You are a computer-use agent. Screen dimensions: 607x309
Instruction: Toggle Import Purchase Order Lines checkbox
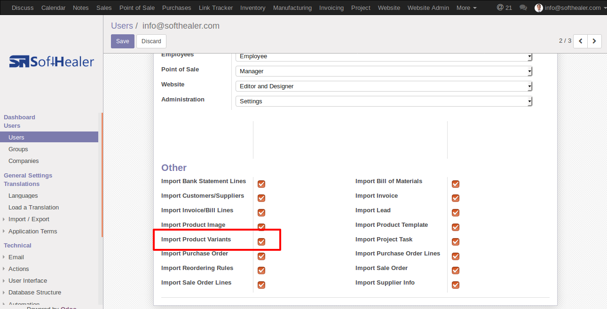click(456, 256)
